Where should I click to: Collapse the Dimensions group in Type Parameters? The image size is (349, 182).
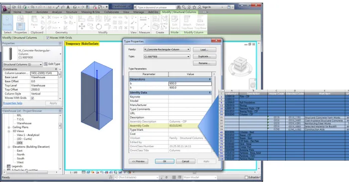coord(209,80)
